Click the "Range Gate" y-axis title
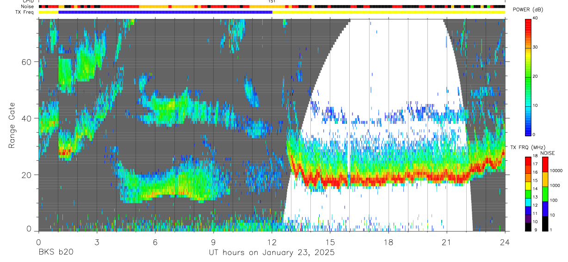 coord(12,125)
